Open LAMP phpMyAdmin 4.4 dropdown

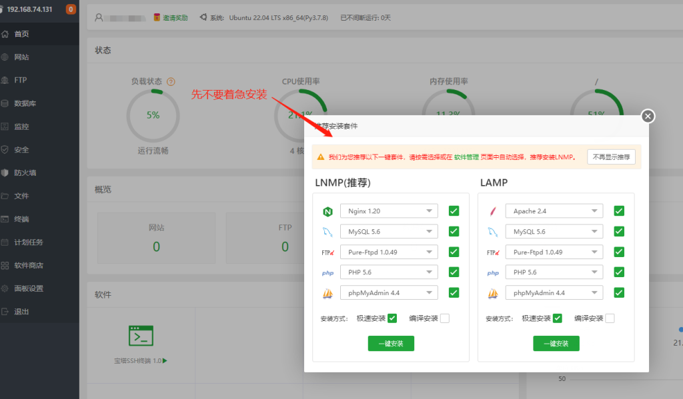[x=554, y=292]
